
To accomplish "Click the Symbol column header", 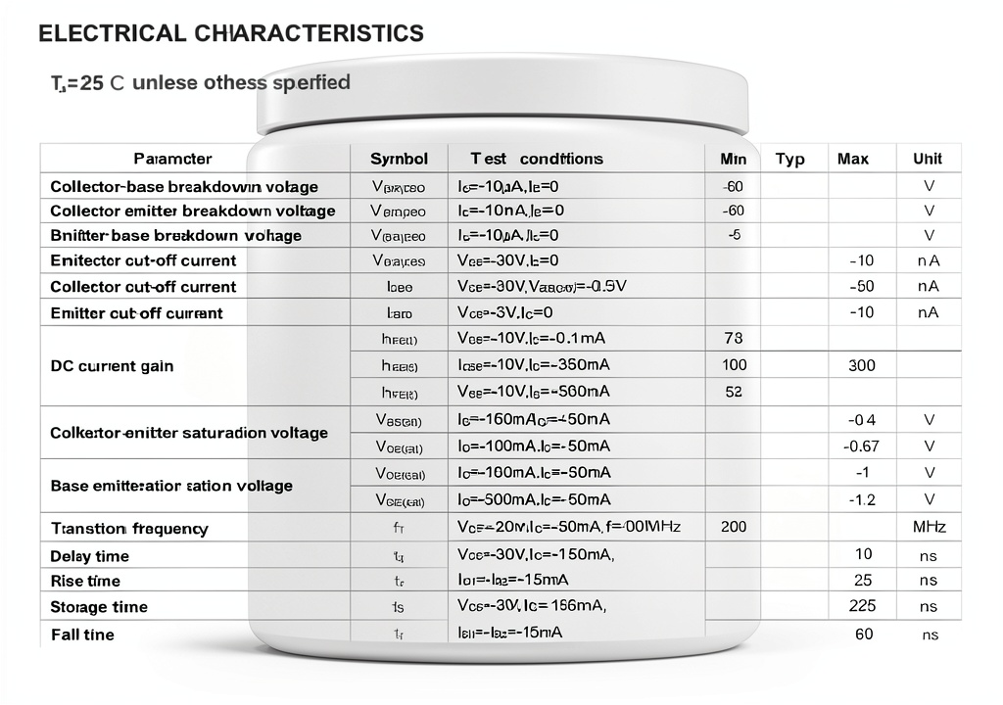I will point(399,159).
